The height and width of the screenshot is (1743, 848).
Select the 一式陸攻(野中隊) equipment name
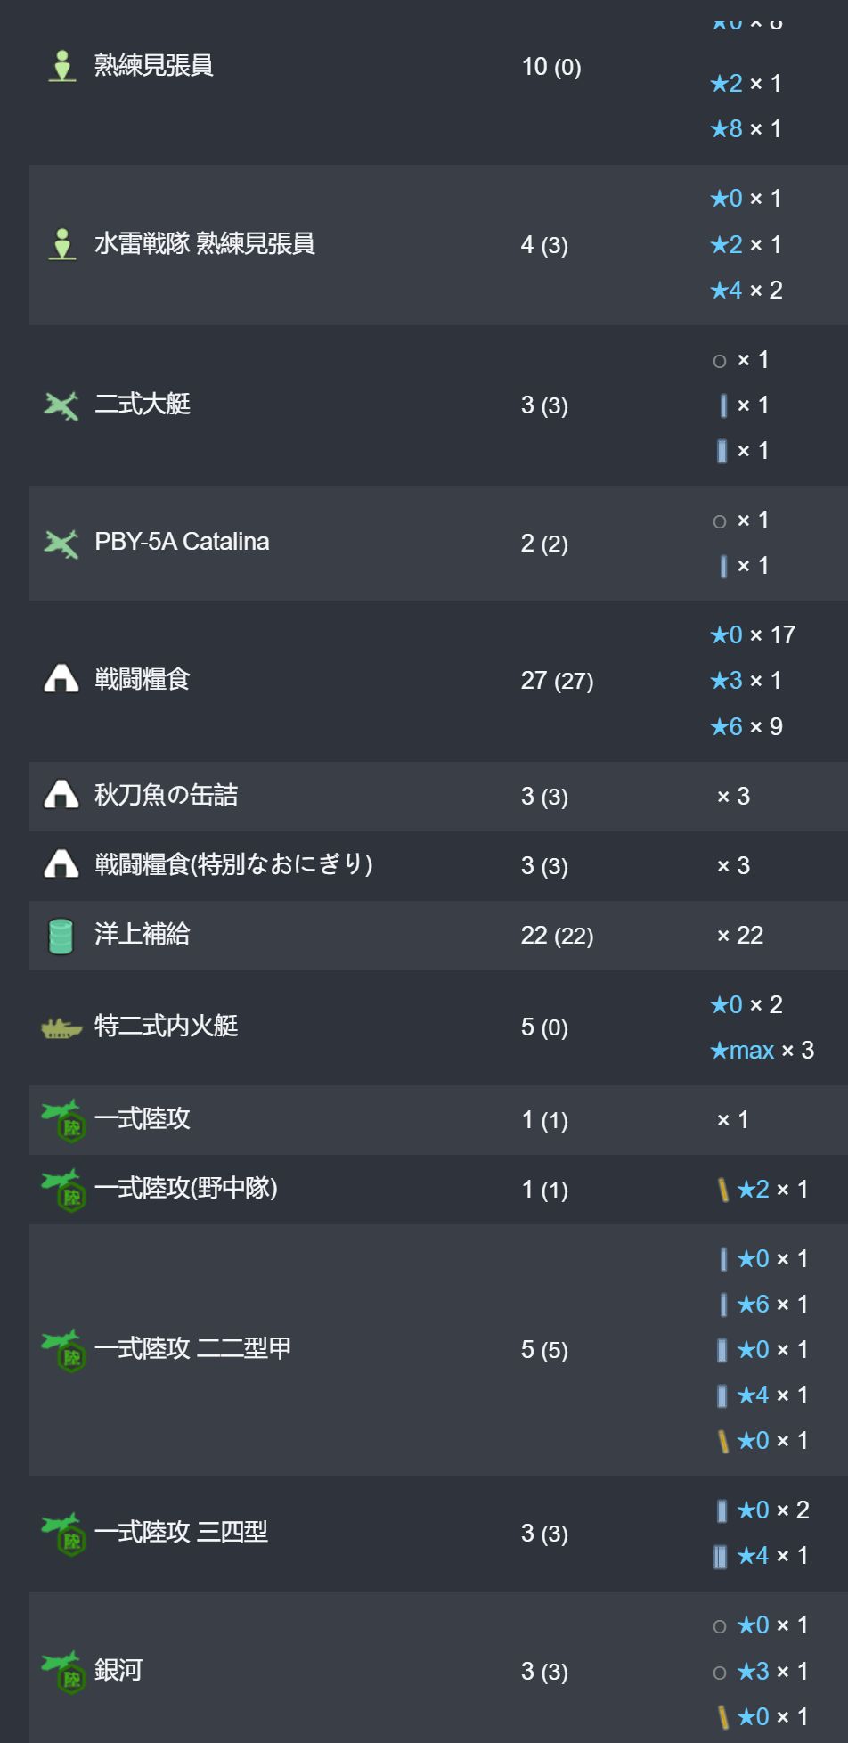tap(186, 1188)
